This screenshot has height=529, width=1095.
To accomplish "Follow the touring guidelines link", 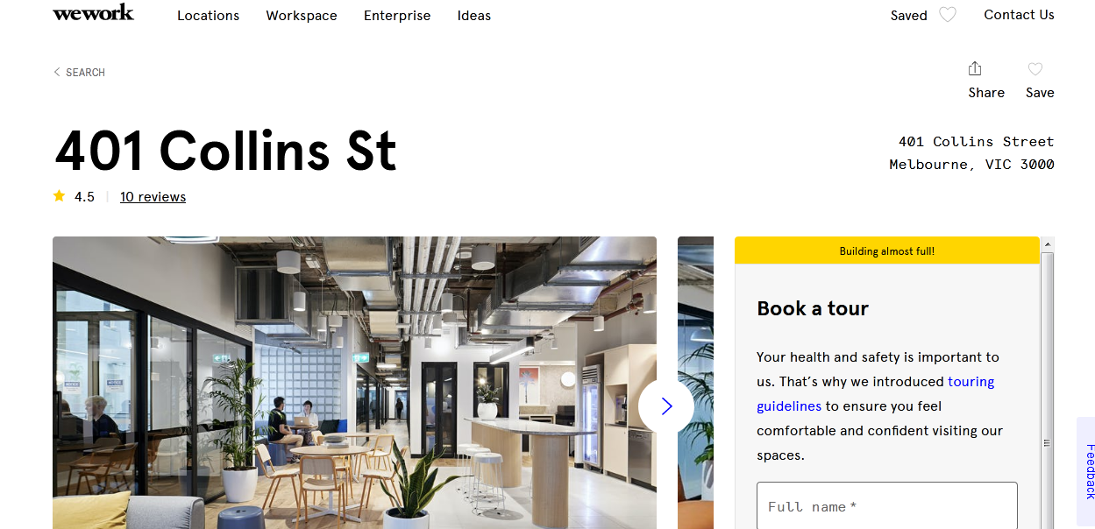I will pos(876,394).
